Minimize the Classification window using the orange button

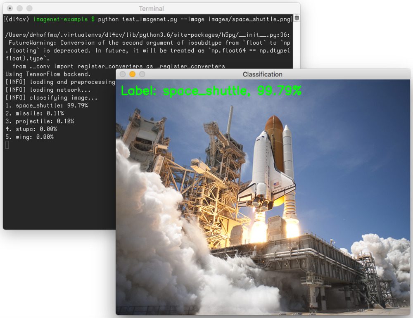pos(133,74)
